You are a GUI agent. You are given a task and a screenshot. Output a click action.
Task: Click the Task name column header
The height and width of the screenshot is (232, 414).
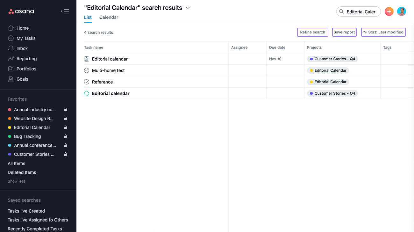tap(94, 47)
